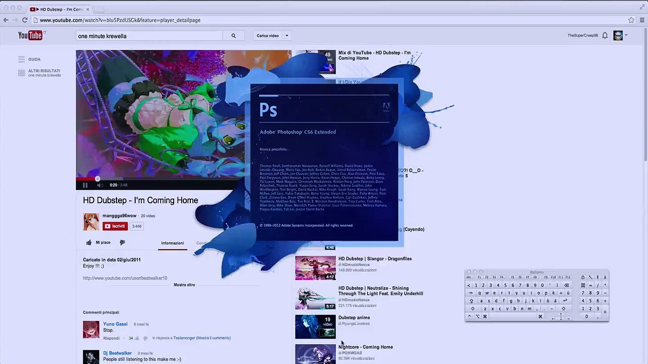The height and width of the screenshot is (364, 648).
Task: Open the manggga96wow channel name
Action: pyautogui.click(x=119, y=216)
